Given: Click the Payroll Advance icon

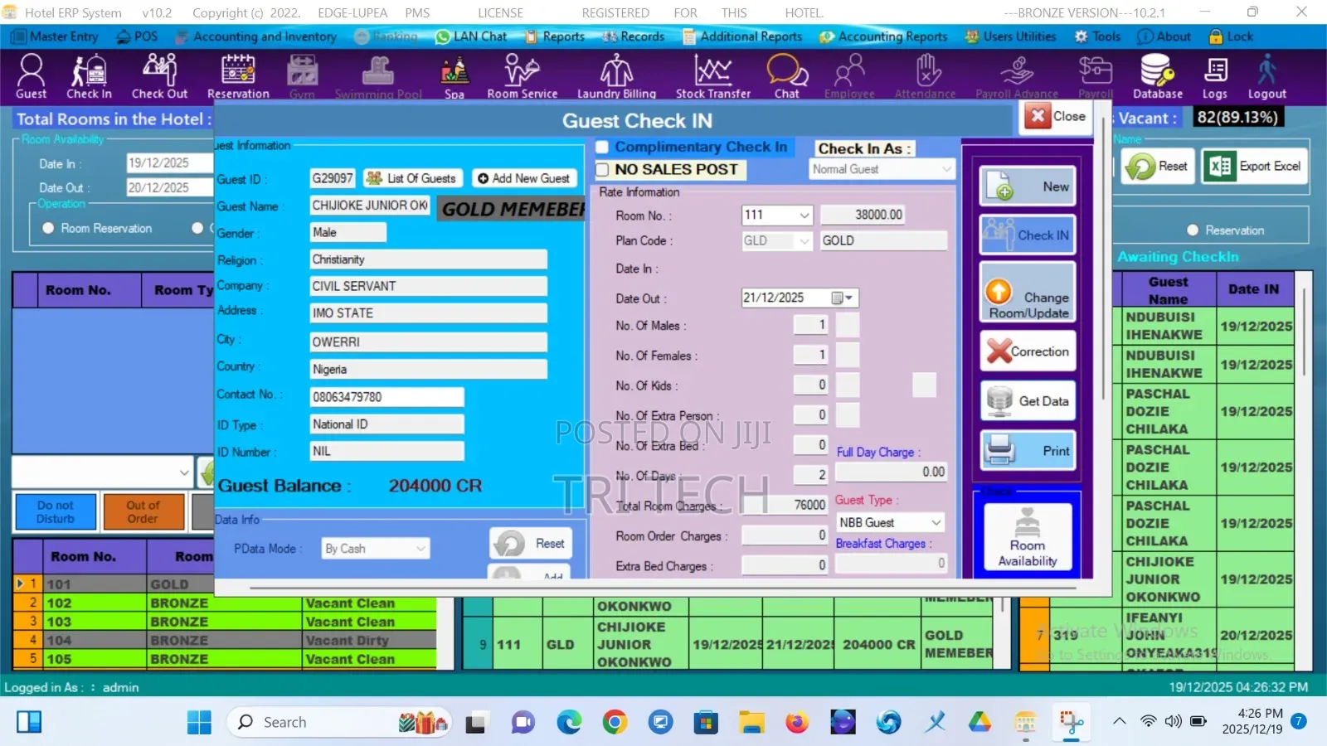Looking at the screenshot, I should coord(1017,76).
